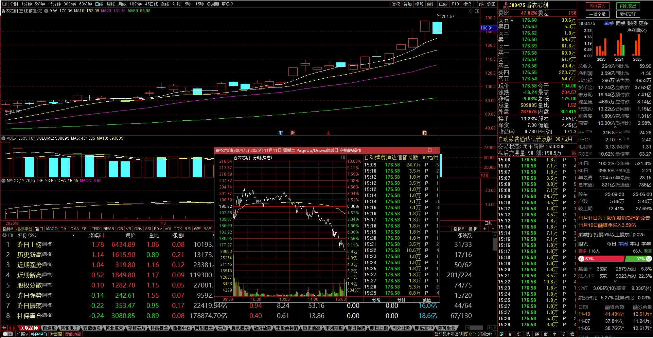653x338 pixels.
Task: Click the 闪电卖出 quick sell button
Action: click(628, 6)
